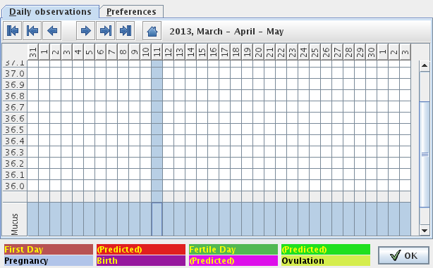Viewport: 433px width, 268px height.
Task: Click the 36.8 temperature row label
Action: point(15,96)
